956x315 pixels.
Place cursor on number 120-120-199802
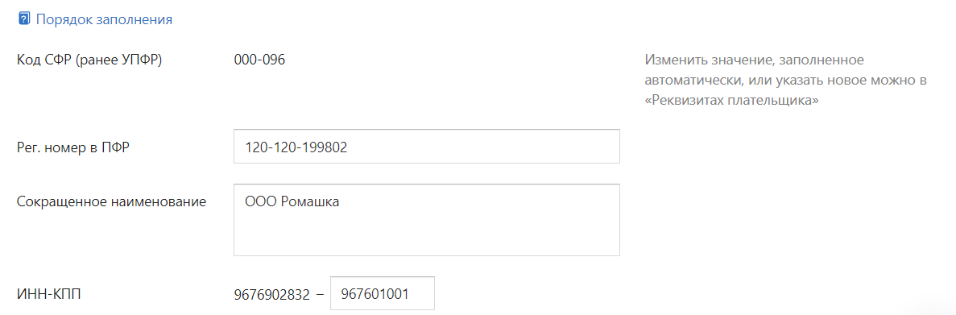coord(296,147)
